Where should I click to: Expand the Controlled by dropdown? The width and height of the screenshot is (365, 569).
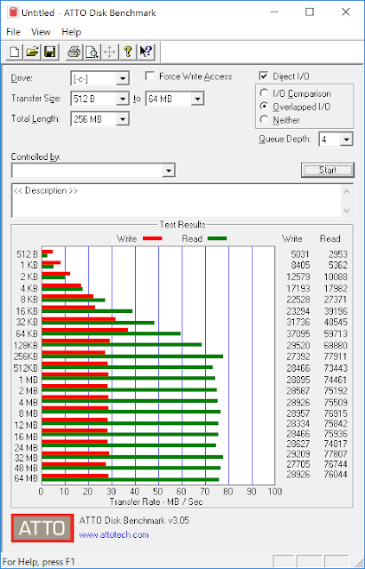169,171
